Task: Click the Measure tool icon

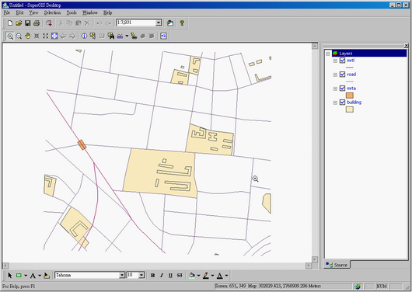Action: (120, 36)
